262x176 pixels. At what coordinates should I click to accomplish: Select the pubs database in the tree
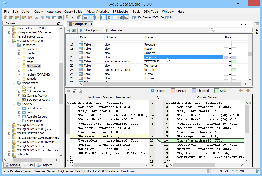(30, 70)
